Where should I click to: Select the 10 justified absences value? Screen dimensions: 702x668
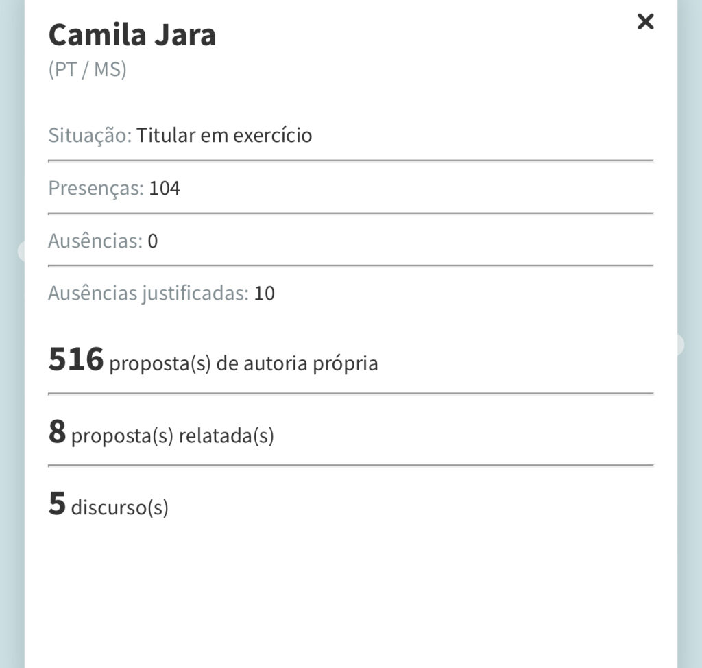[x=265, y=294]
